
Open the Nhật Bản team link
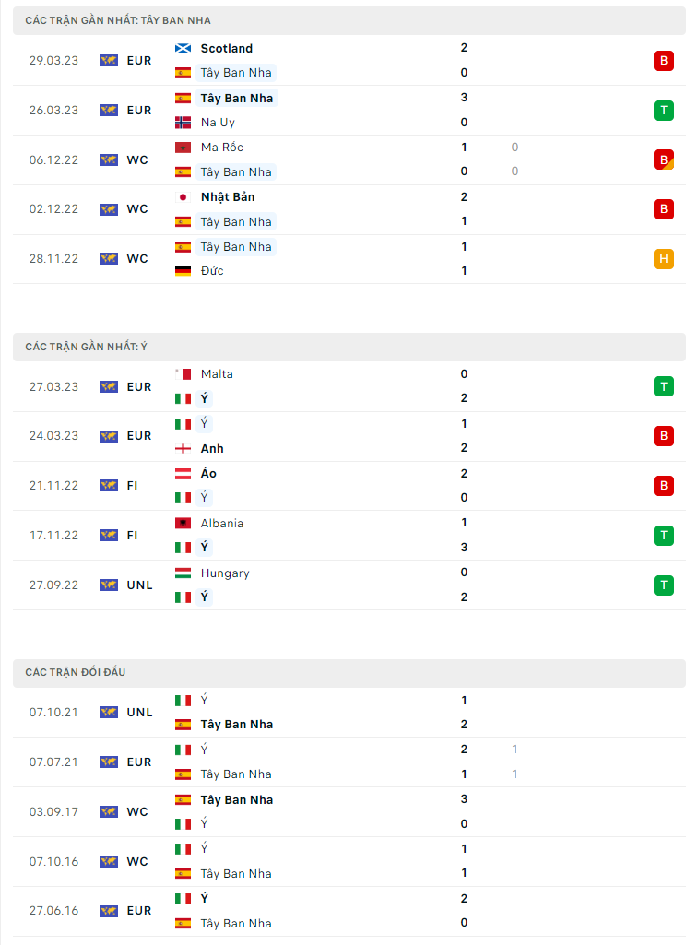tap(227, 196)
